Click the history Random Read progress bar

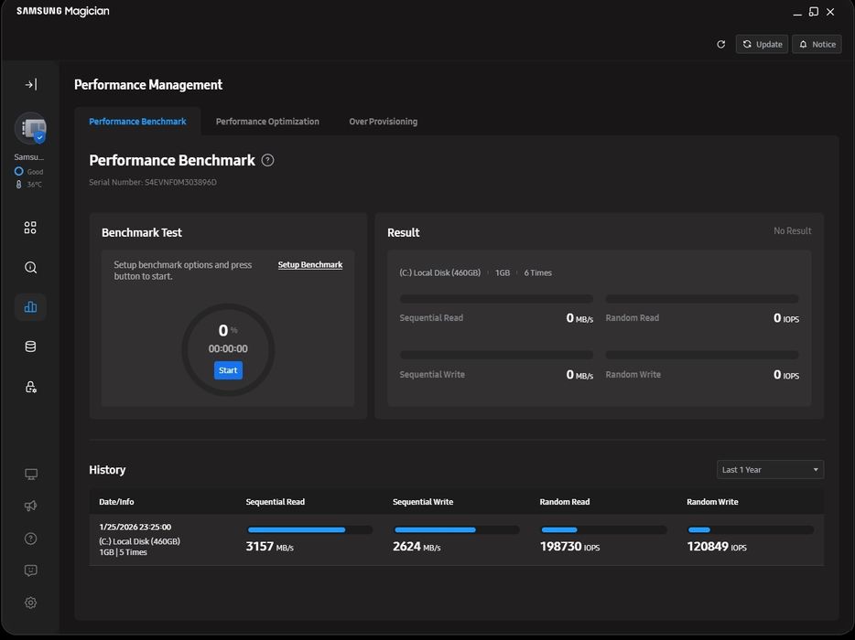(x=603, y=529)
